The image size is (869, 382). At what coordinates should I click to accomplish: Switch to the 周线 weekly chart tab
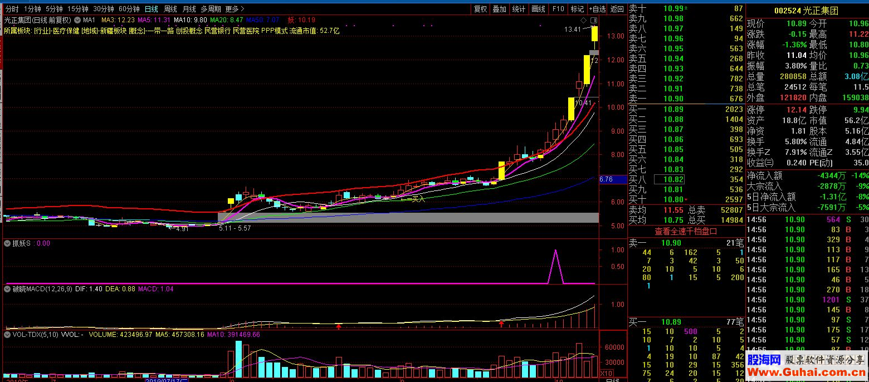pos(170,9)
